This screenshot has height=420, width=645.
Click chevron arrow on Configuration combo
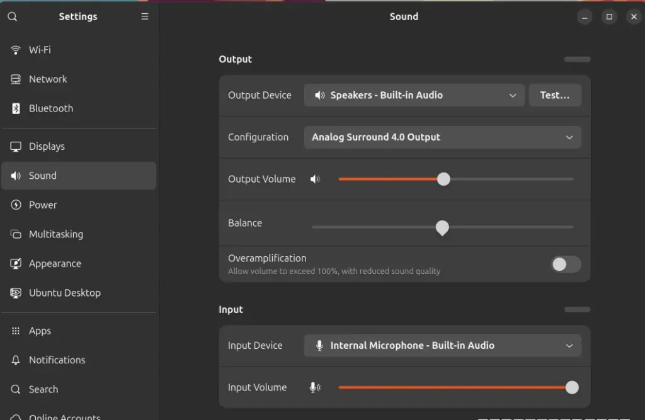[x=569, y=137]
